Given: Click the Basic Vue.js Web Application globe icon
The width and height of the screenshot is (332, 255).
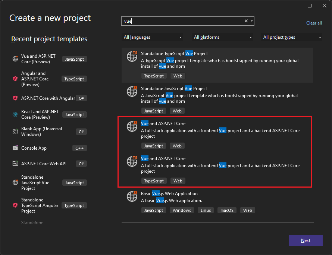Looking at the screenshot, I should coord(132,196).
